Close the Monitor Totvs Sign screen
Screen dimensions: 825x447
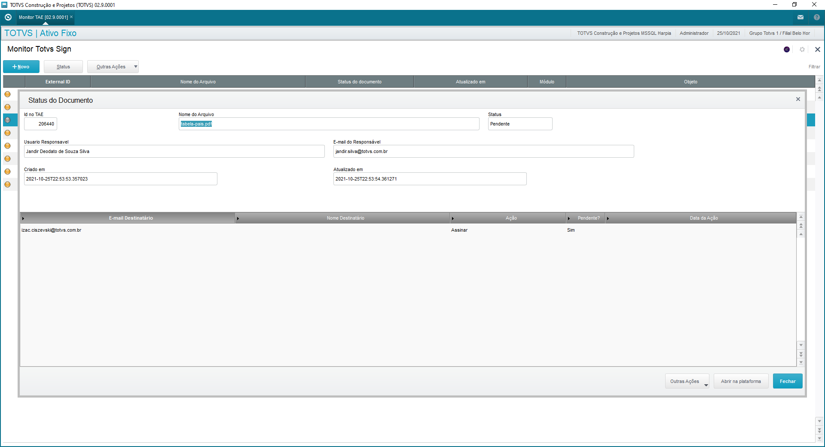click(818, 49)
